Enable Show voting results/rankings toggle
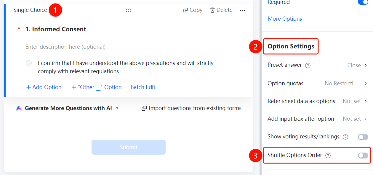 pyautogui.click(x=363, y=137)
